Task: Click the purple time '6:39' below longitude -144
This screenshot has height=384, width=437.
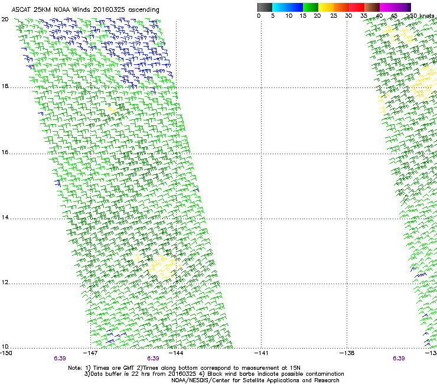Action: pyautogui.click(x=154, y=359)
